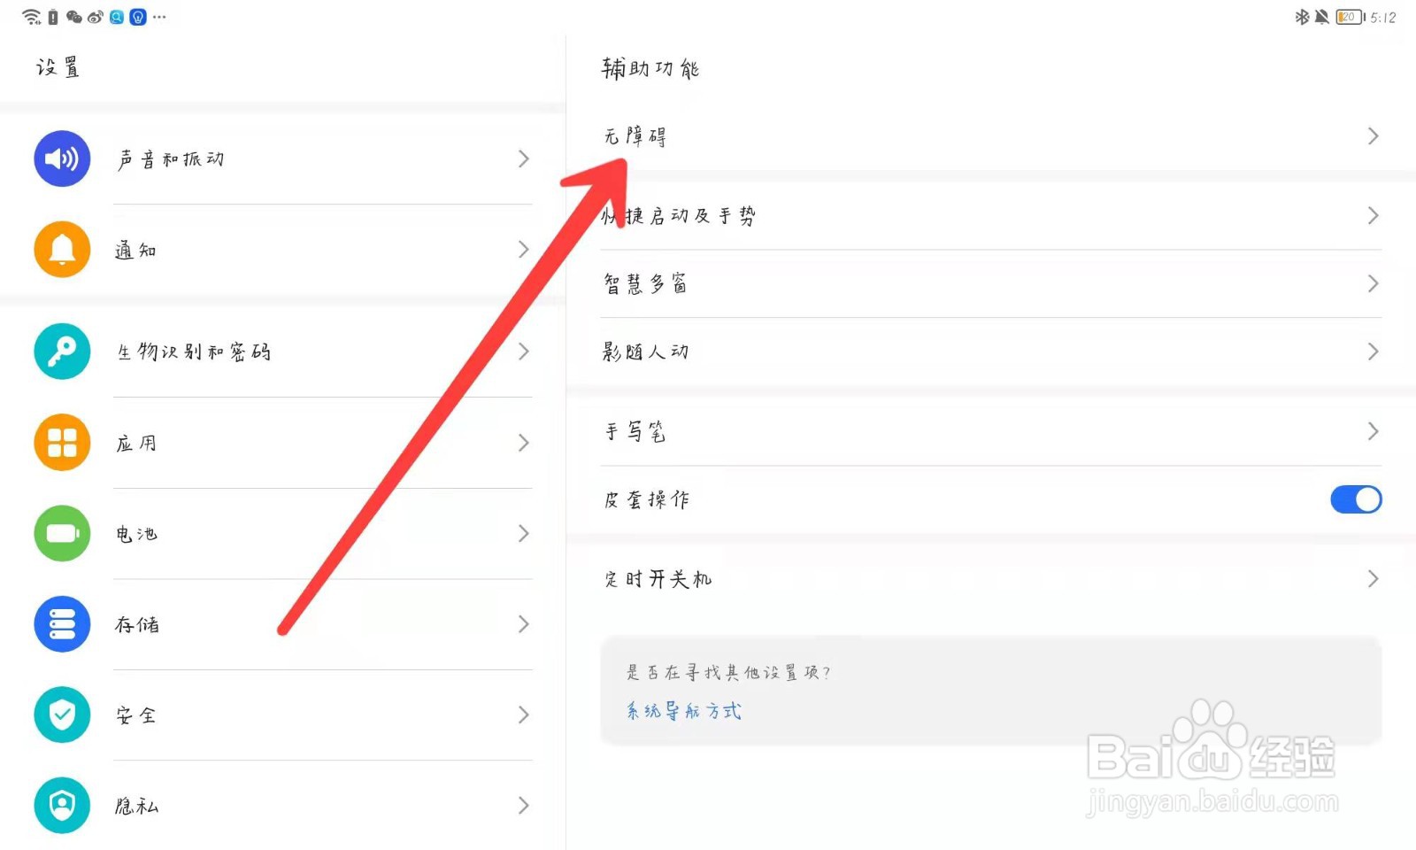Tap the Bluetooth status bar icon
1416x850 pixels.
tap(1302, 17)
